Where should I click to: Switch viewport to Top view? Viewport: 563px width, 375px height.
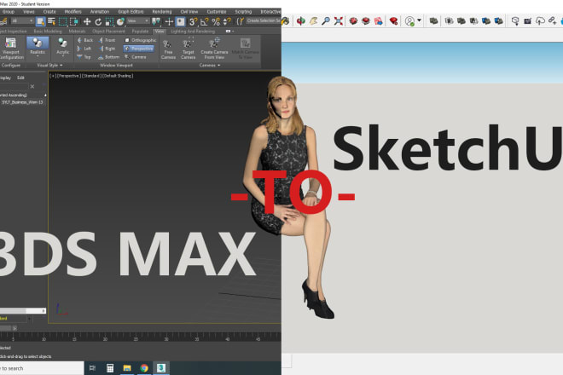tap(84, 57)
